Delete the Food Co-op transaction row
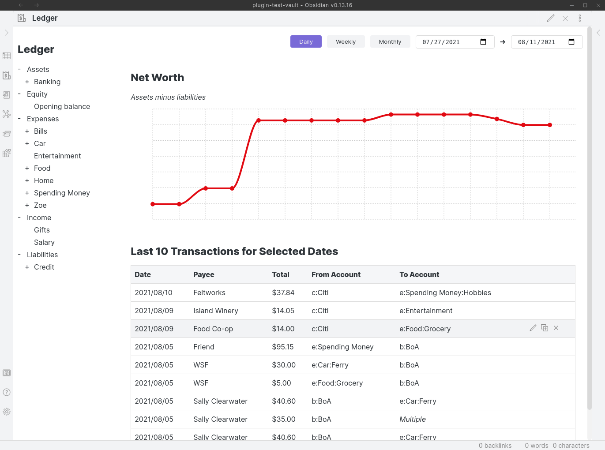The image size is (605, 450). [556, 328]
